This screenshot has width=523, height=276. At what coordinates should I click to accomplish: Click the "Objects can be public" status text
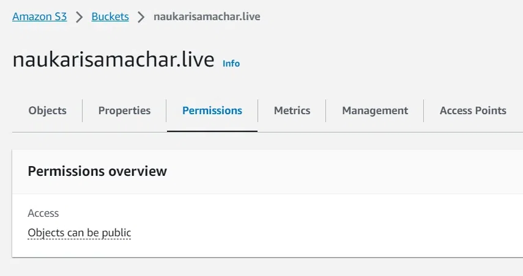click(80, 233)
